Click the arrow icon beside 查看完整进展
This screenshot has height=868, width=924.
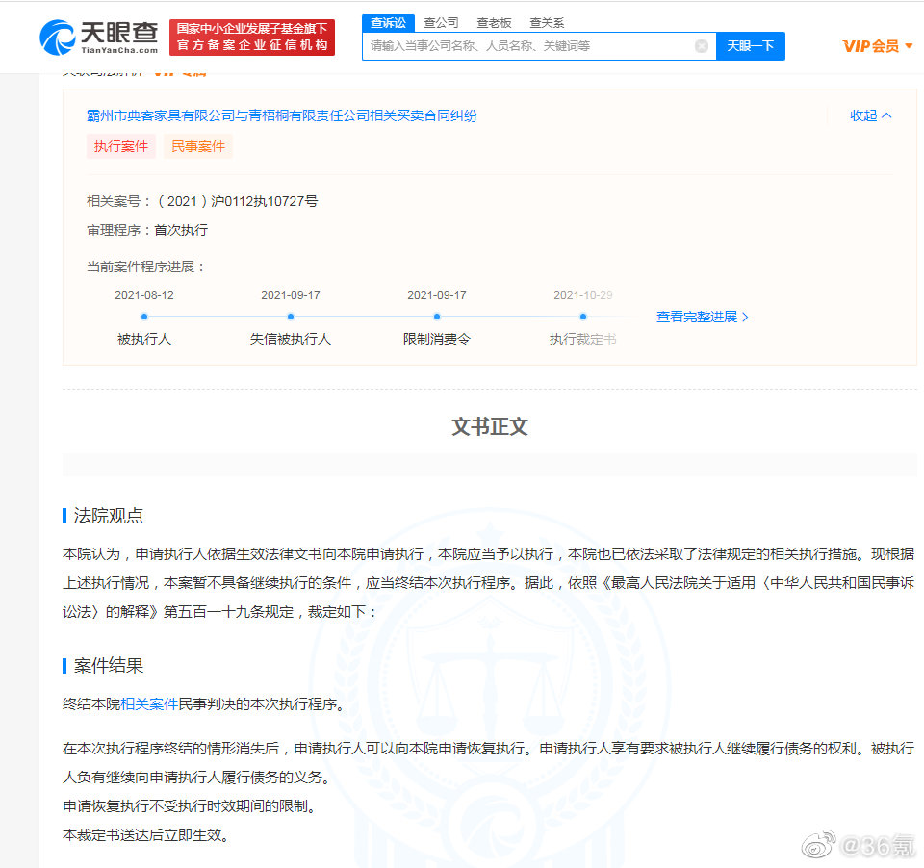click(744, 317)
